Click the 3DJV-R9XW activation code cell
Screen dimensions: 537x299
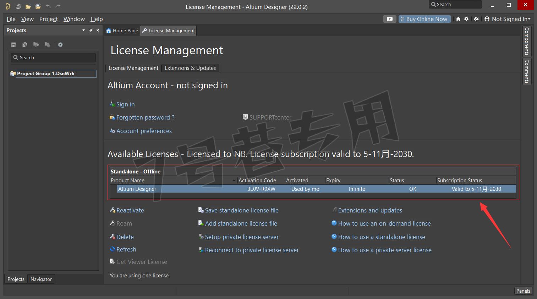click(261, 189)
